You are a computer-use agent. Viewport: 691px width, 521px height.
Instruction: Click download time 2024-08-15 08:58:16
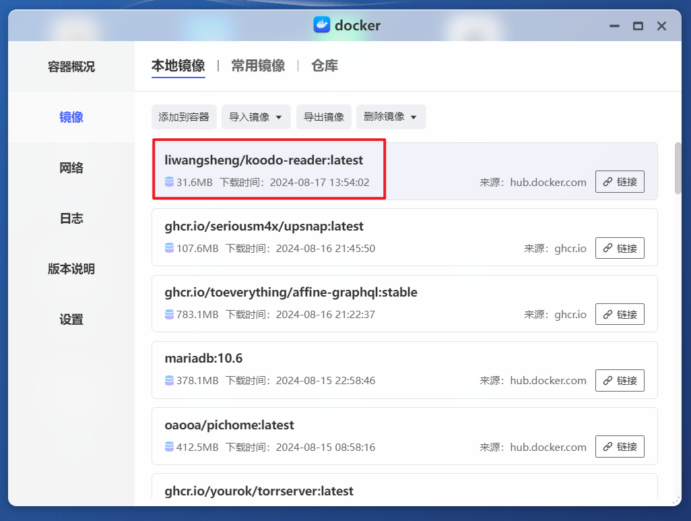326,448
